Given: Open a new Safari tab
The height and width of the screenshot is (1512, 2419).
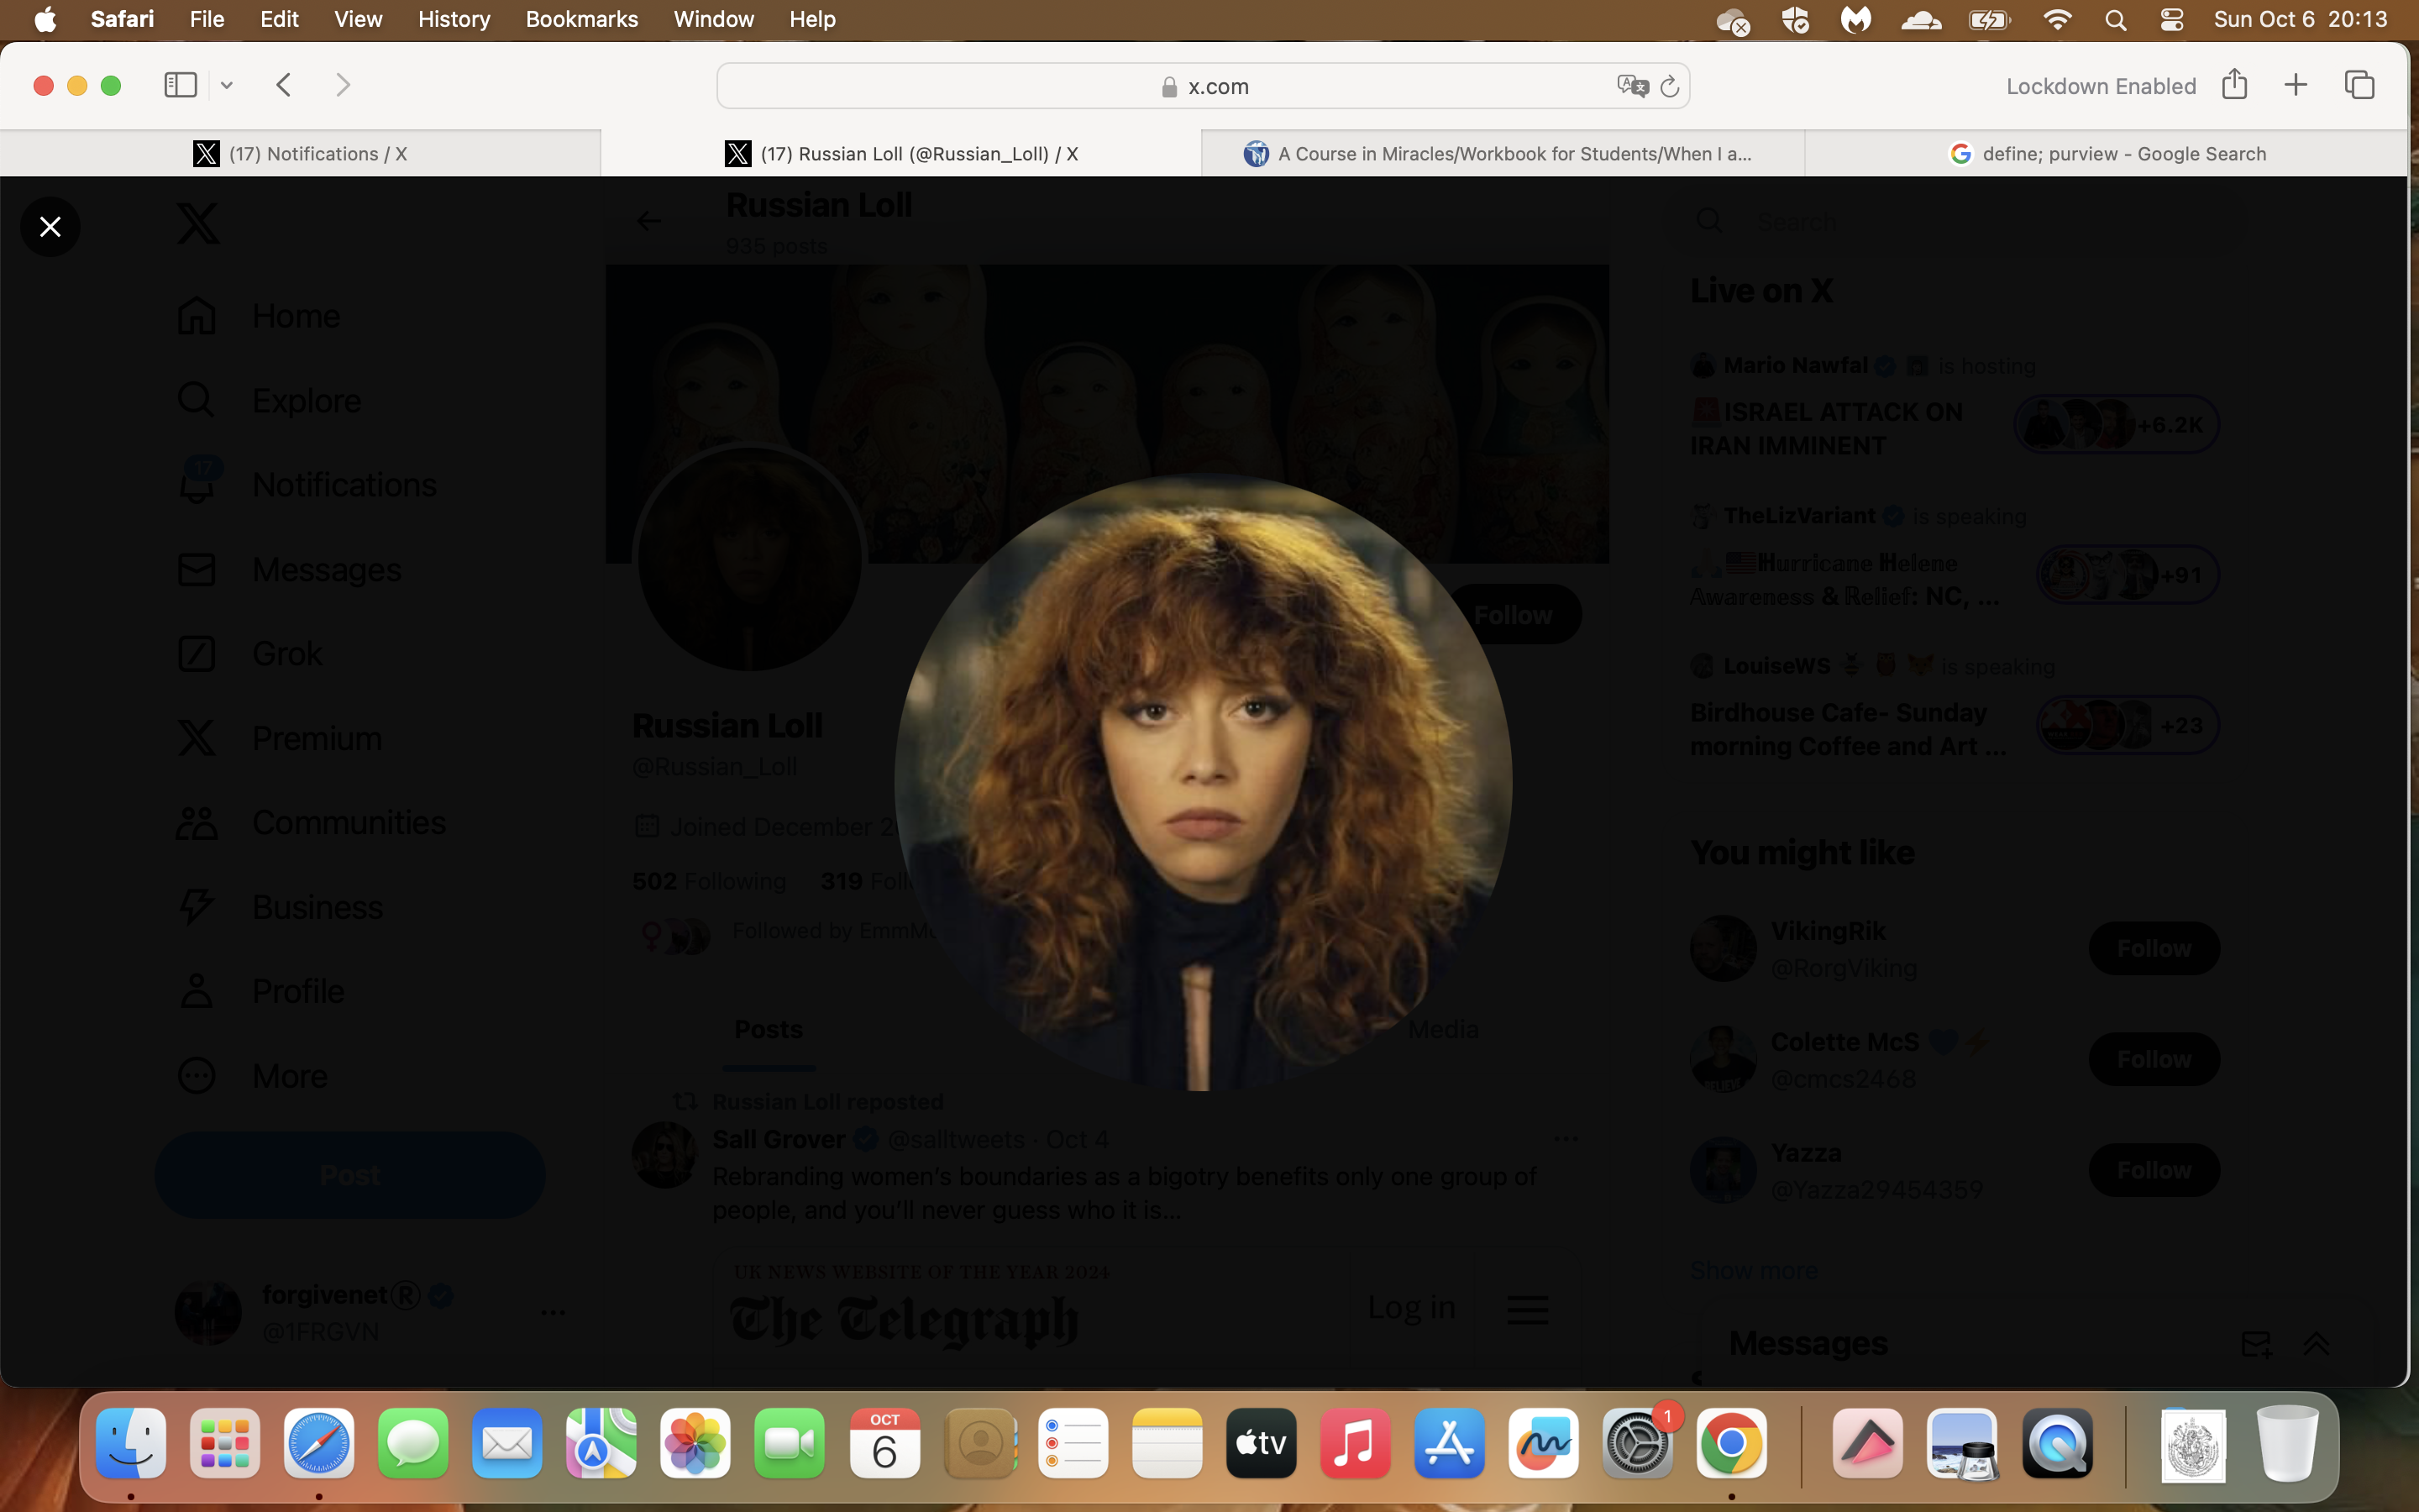Looking at the screenshot, I should [2296, 85].
